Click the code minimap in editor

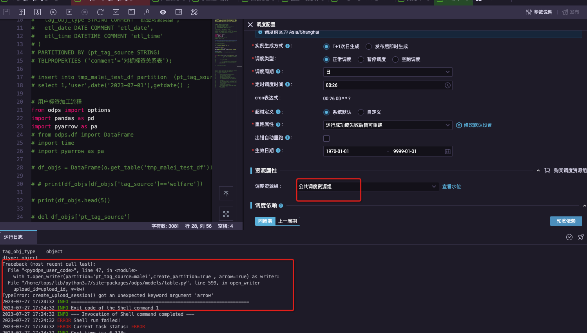click(x=226, y=53)
